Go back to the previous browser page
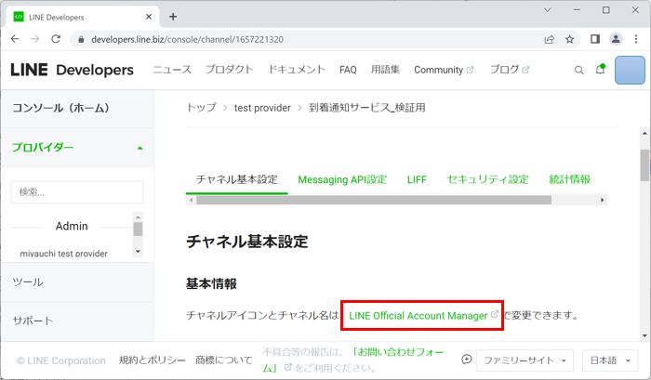Viewport: 651px width, 380px height. pos(15,39)
